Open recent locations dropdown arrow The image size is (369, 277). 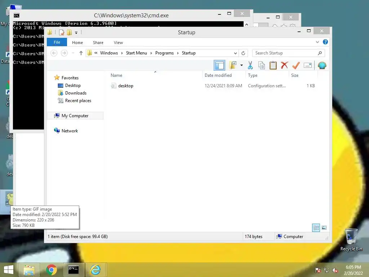73,53
